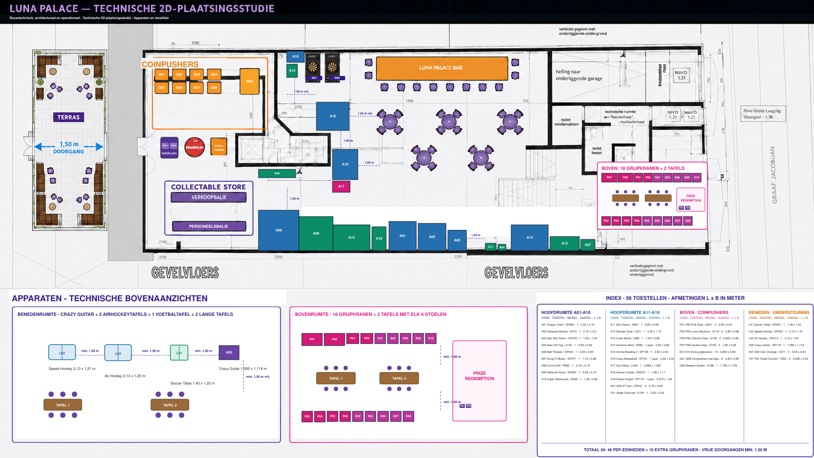Click the large blue A08 block
This screenshot has width=814, height=458.
(x=278, y=230)
